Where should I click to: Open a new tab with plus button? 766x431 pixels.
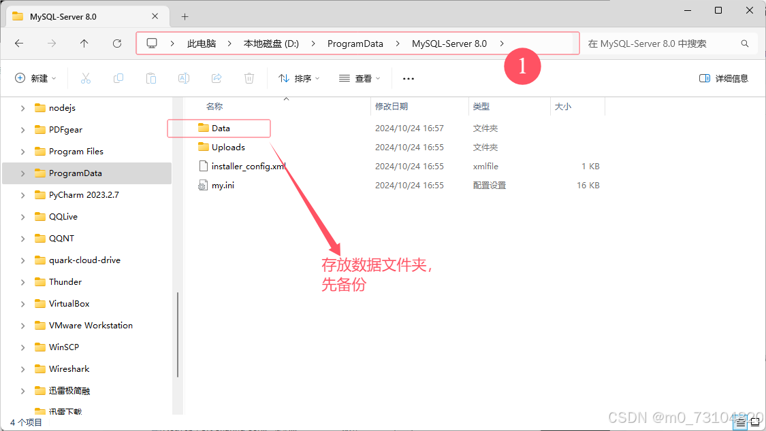tap(185, 16)
